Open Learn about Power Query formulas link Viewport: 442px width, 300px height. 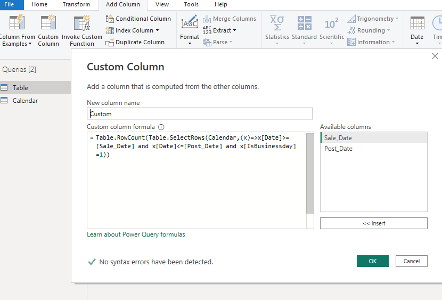pyautogui.click(x=136, y=234)
